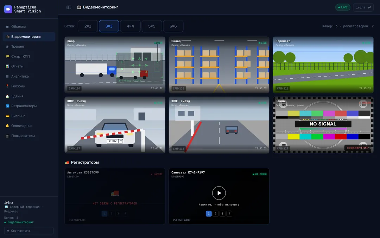Viewport: 380px width, 238px height.
Task: Click "Северный терминал" in the sidebar footer
Action: tap(25, 207)
